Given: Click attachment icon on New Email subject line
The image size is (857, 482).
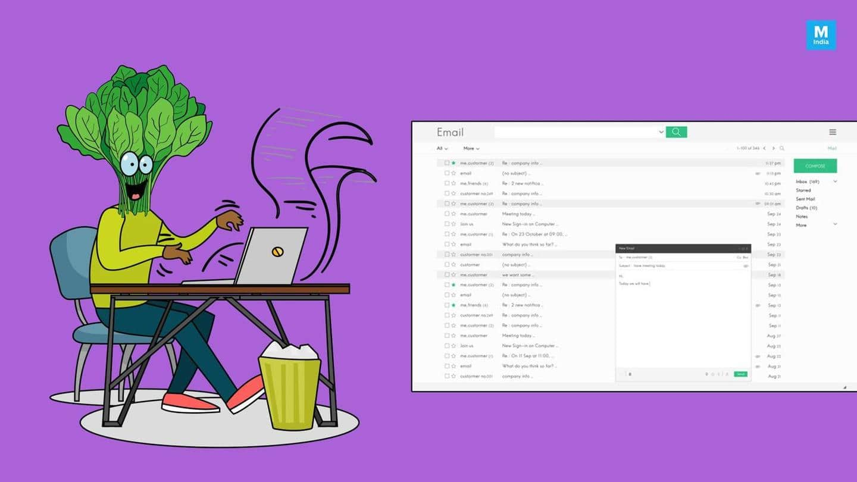Looking at the screenshot, I should tap(746, 266).
